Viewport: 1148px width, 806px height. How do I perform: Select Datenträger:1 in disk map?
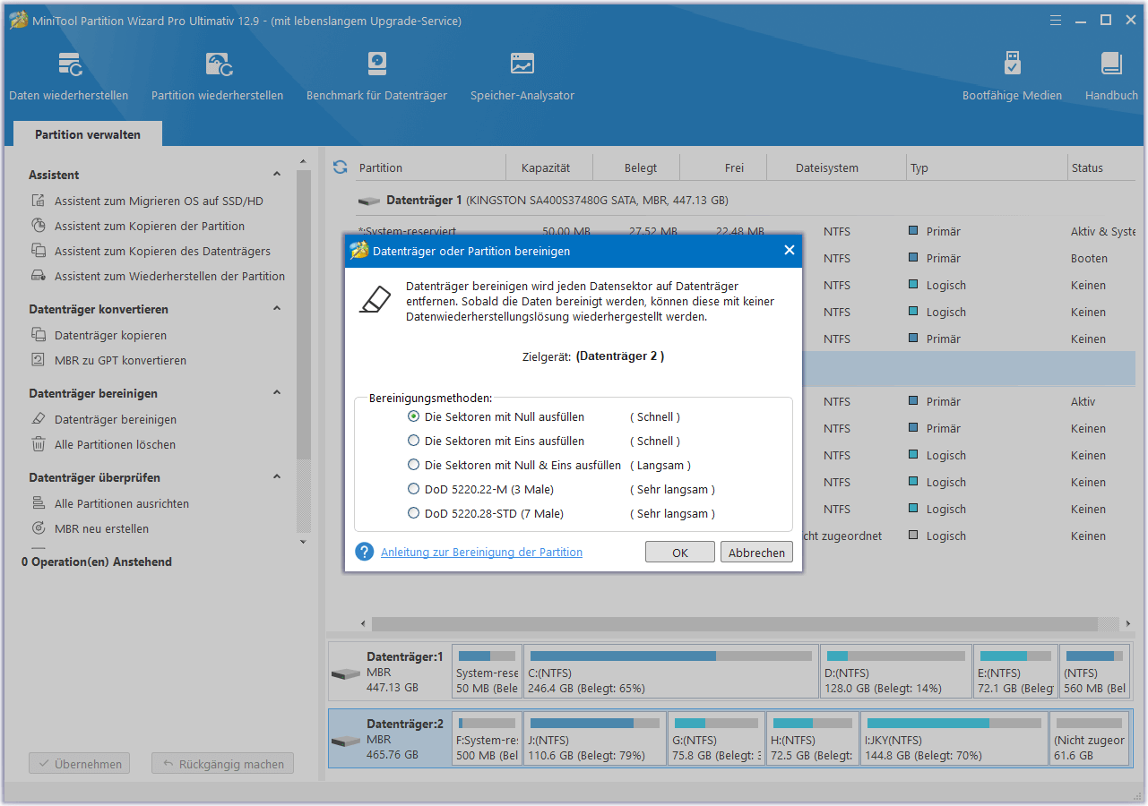[x=390, y=672]
